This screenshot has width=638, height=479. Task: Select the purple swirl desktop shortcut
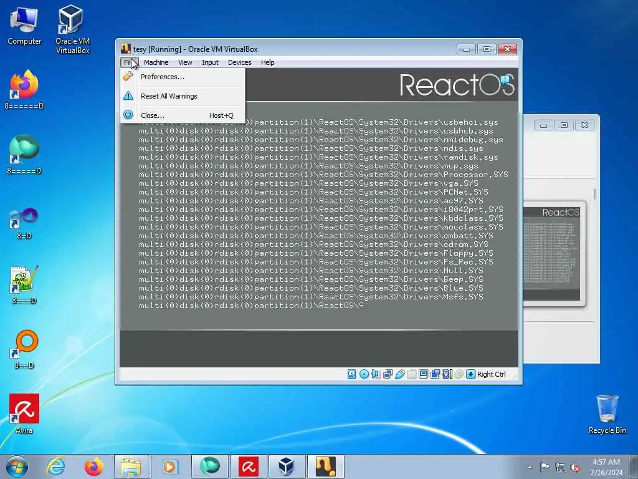click(x=24, y=223)
